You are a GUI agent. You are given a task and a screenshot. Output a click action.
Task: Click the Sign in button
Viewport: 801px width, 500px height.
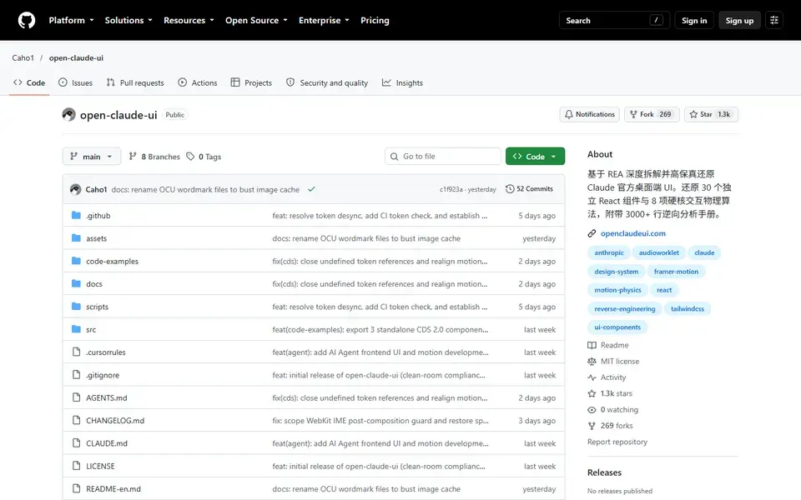[x=693, y=20]
